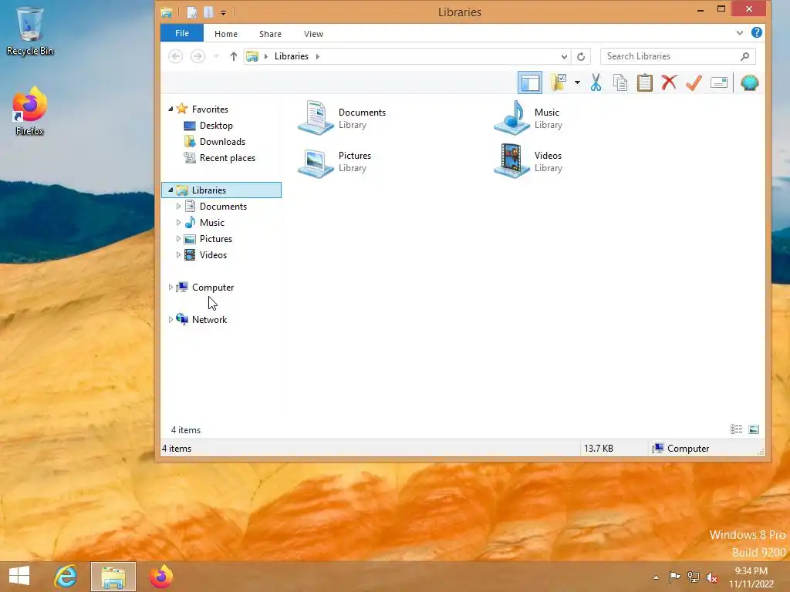Expand the Videos tree node
The image size is (790, 592).
click(x=178, y=254)
